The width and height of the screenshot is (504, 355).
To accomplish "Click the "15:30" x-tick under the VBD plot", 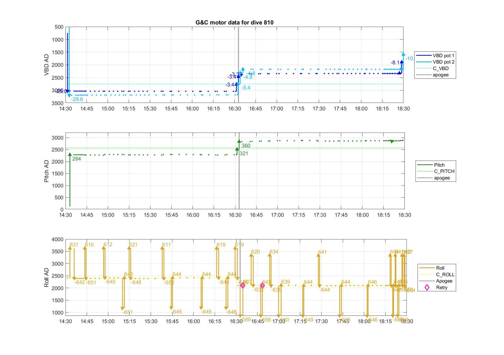I will 150,109.
